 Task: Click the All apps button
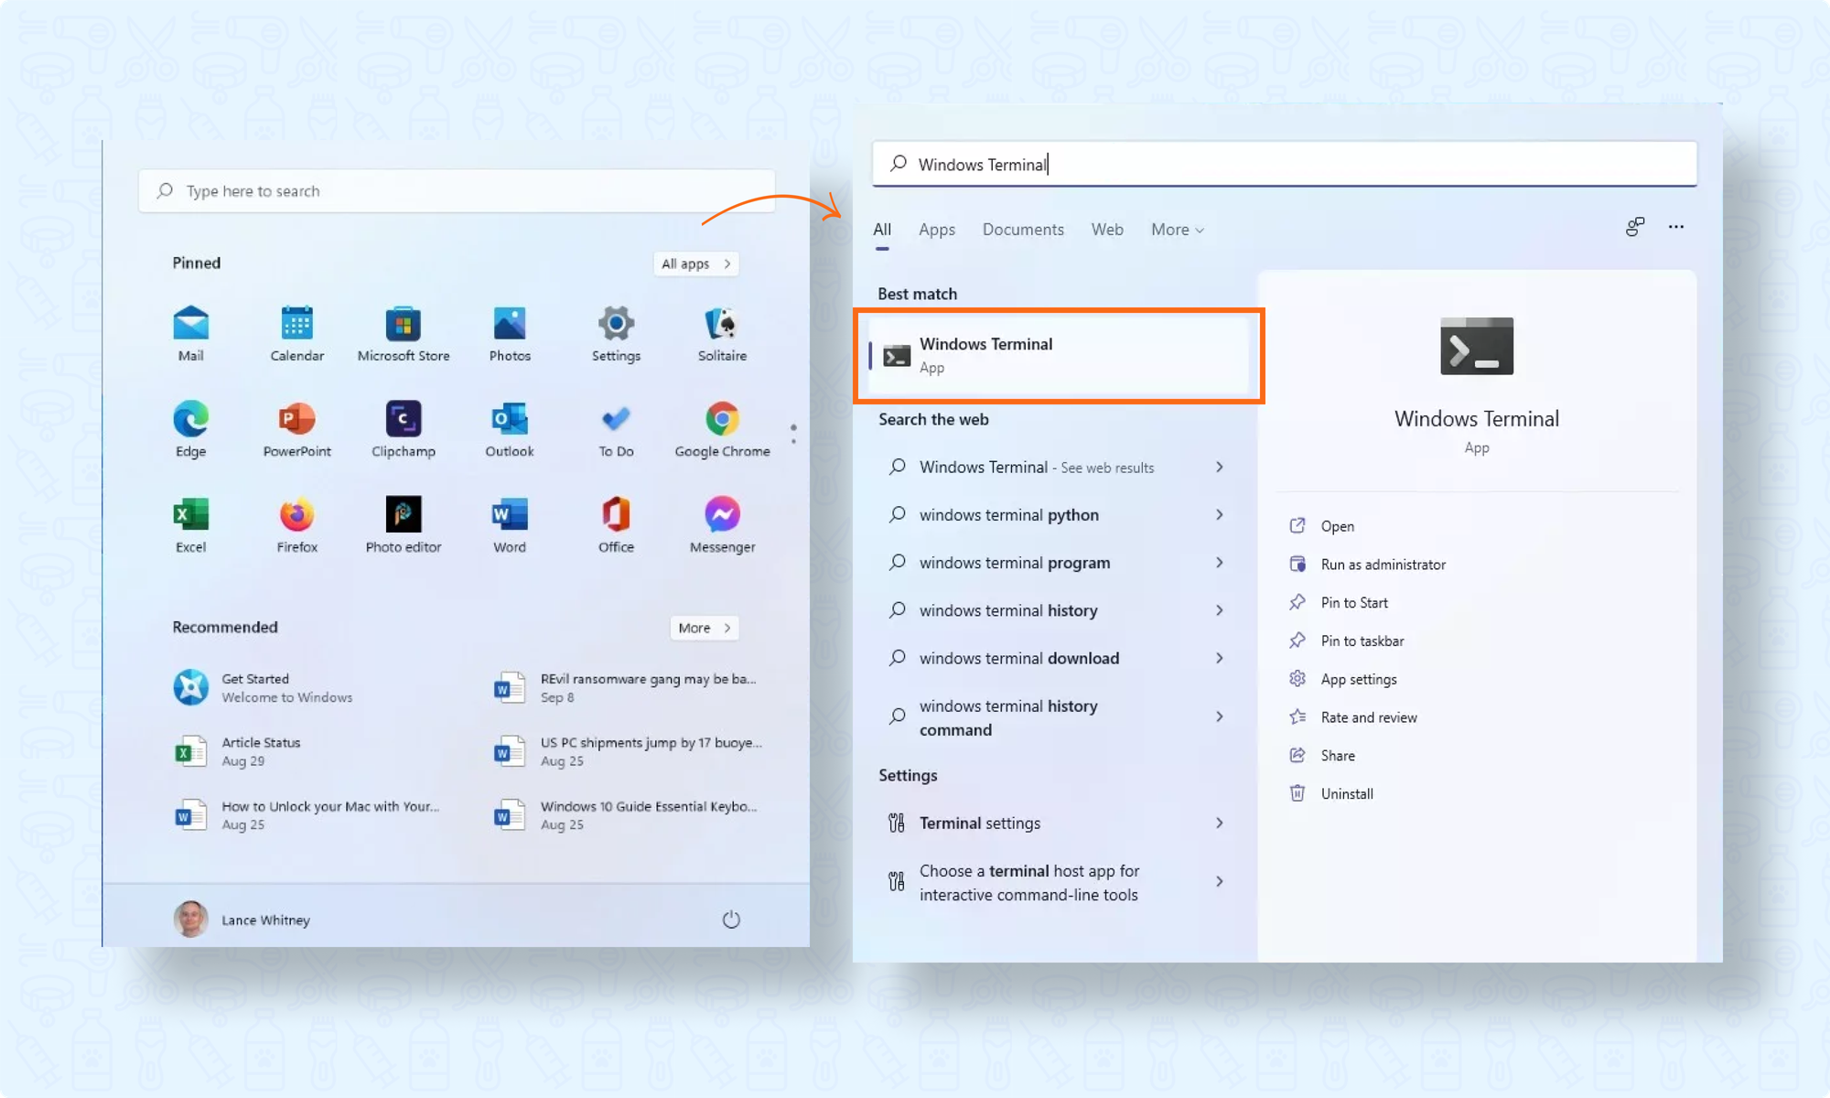[695, 264]
